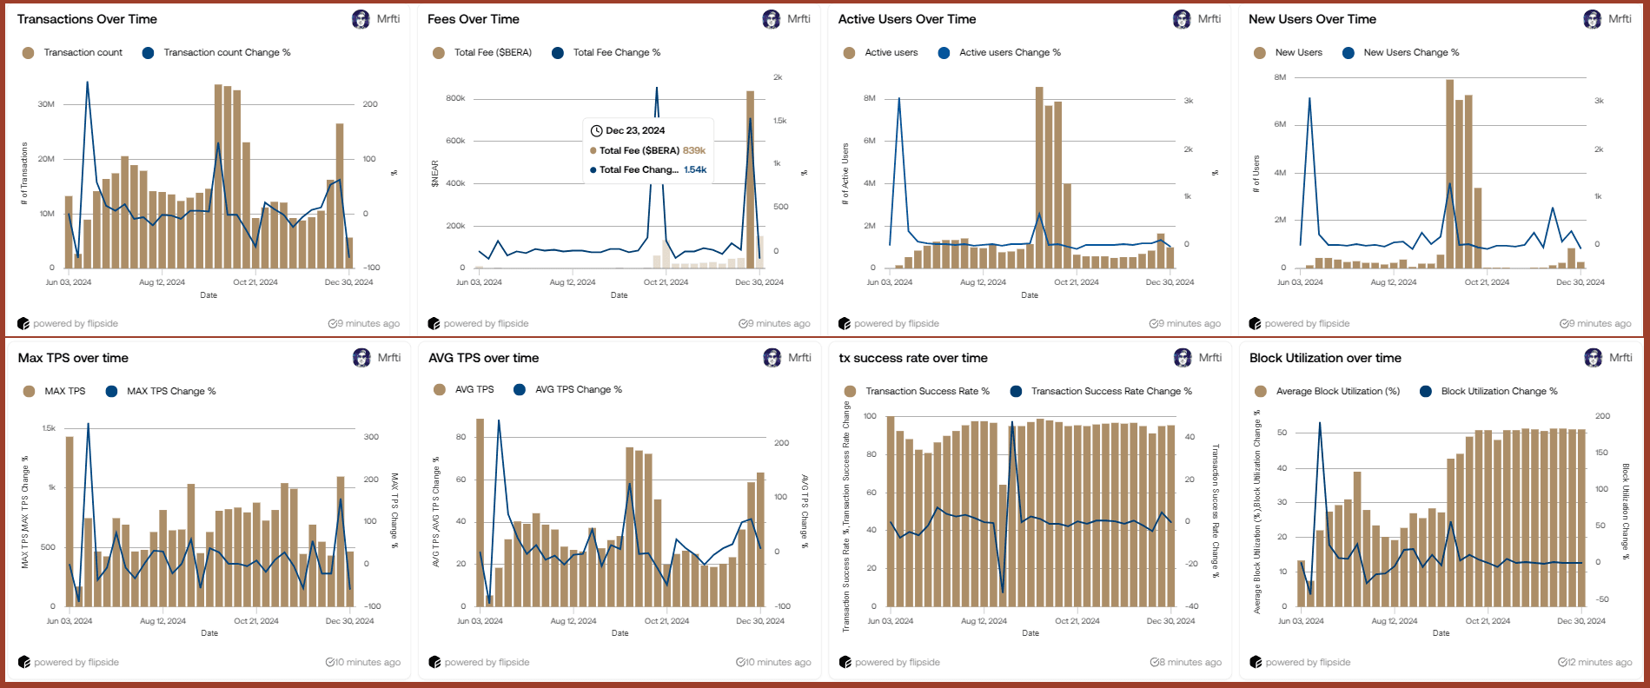Open Mrfti avatar on tx success rate card
Screen dimensions: 1650x688
tap(1183, 358)
